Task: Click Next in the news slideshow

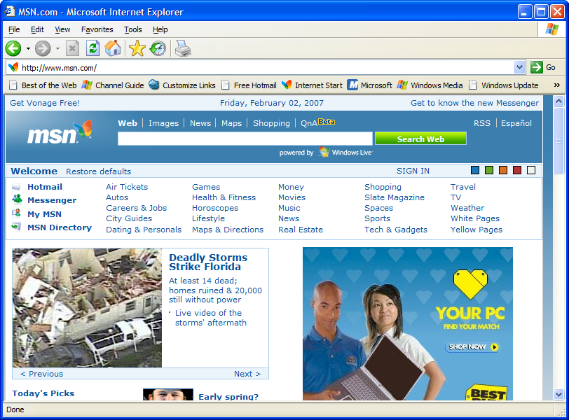Action: pos(247,374)
